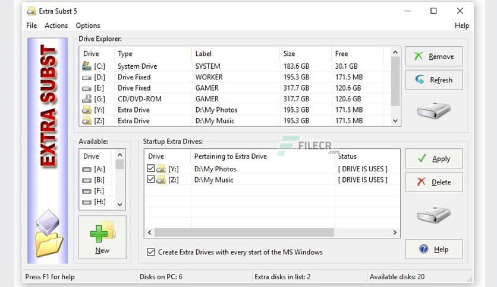Screen dimensions: 497x287
Task: Click 'D:\My Photos' in Drive Explorer label column
Action: click(216, 110)
